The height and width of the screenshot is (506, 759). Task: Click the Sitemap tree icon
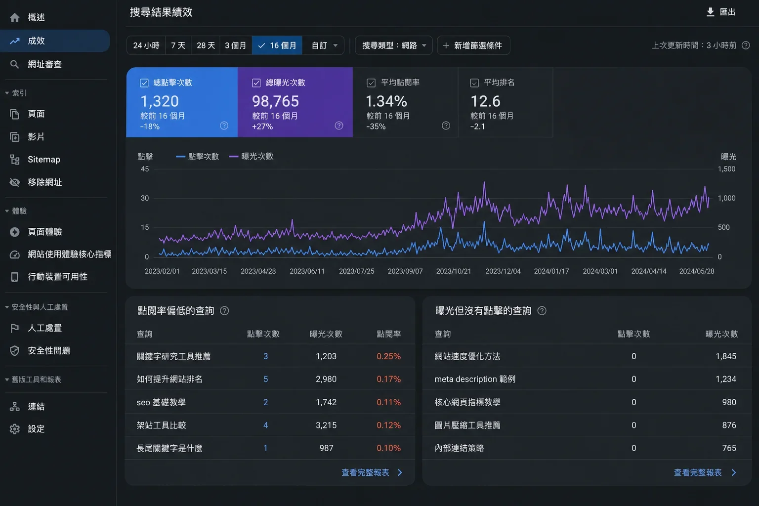pos(15,160)
